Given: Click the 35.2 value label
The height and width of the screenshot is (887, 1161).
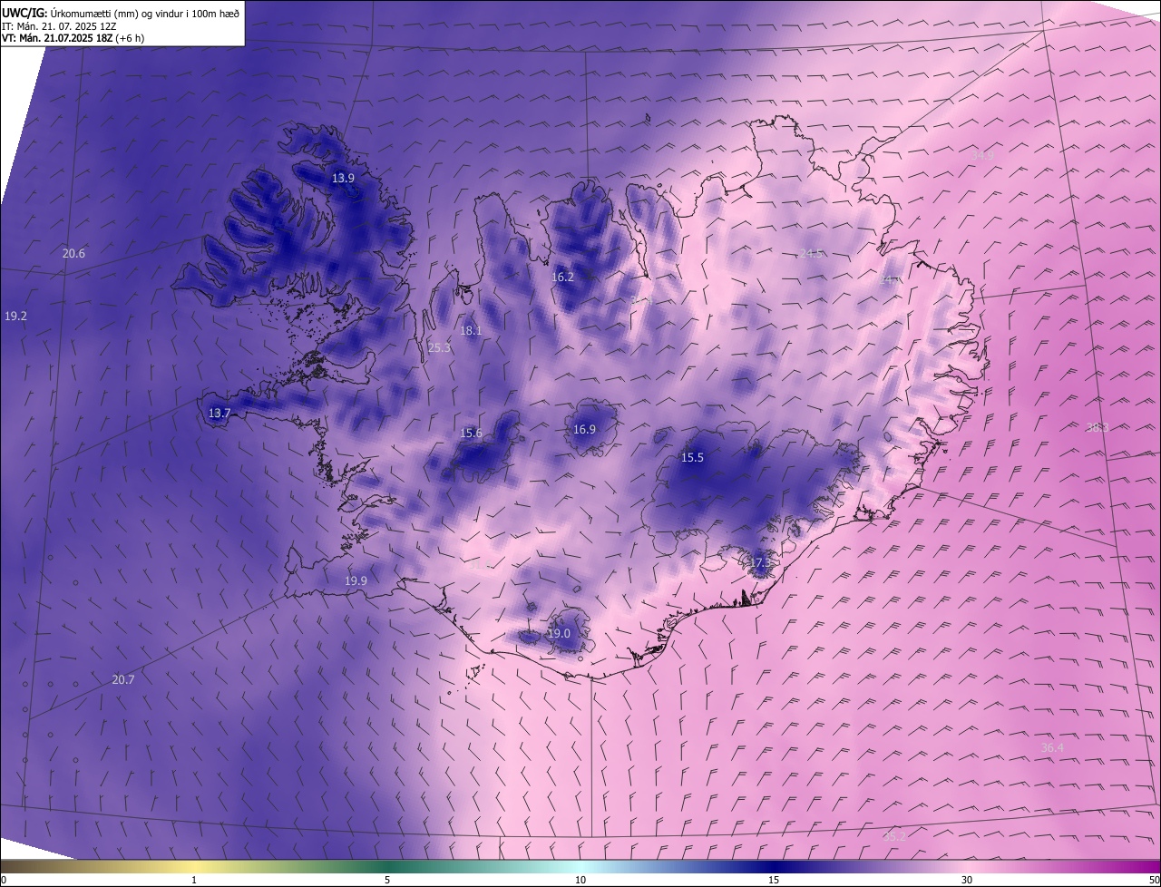Looking at the screenshot, I should [x=894, y=837].
